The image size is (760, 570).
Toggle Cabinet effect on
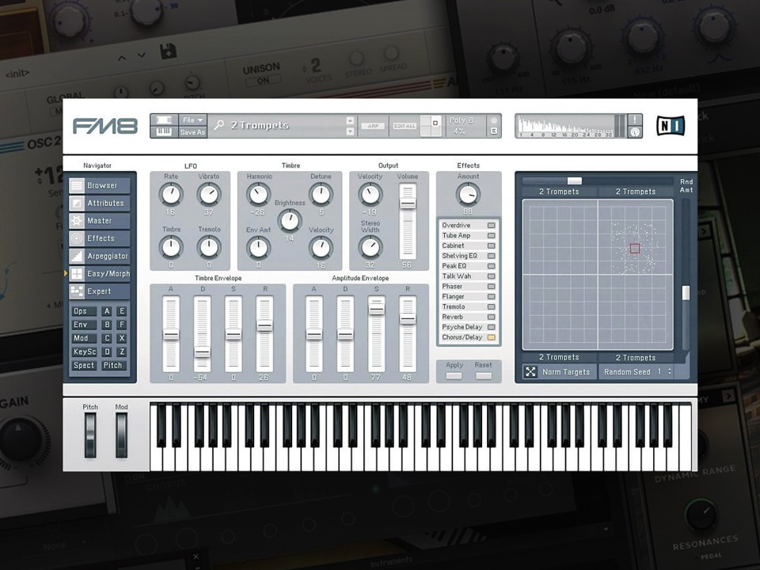click(x=491, y=245)
